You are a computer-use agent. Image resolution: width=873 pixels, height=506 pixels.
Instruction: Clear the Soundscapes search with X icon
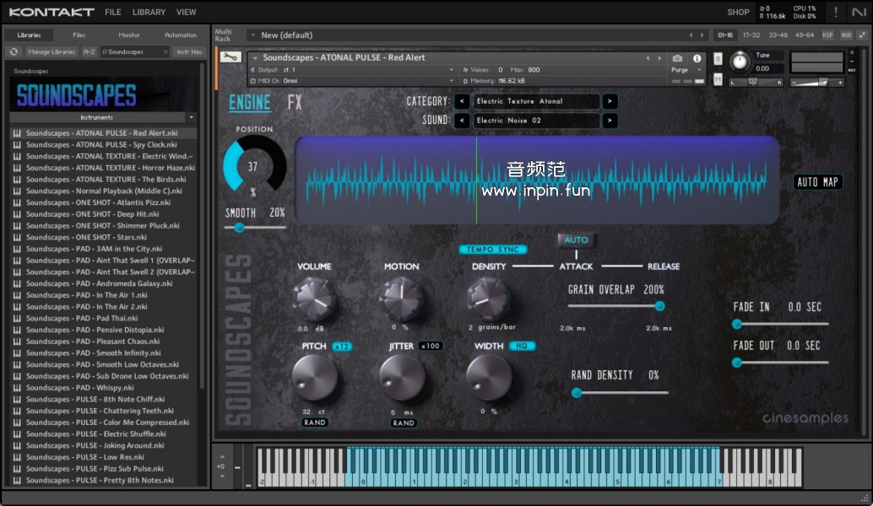(166, 51)
